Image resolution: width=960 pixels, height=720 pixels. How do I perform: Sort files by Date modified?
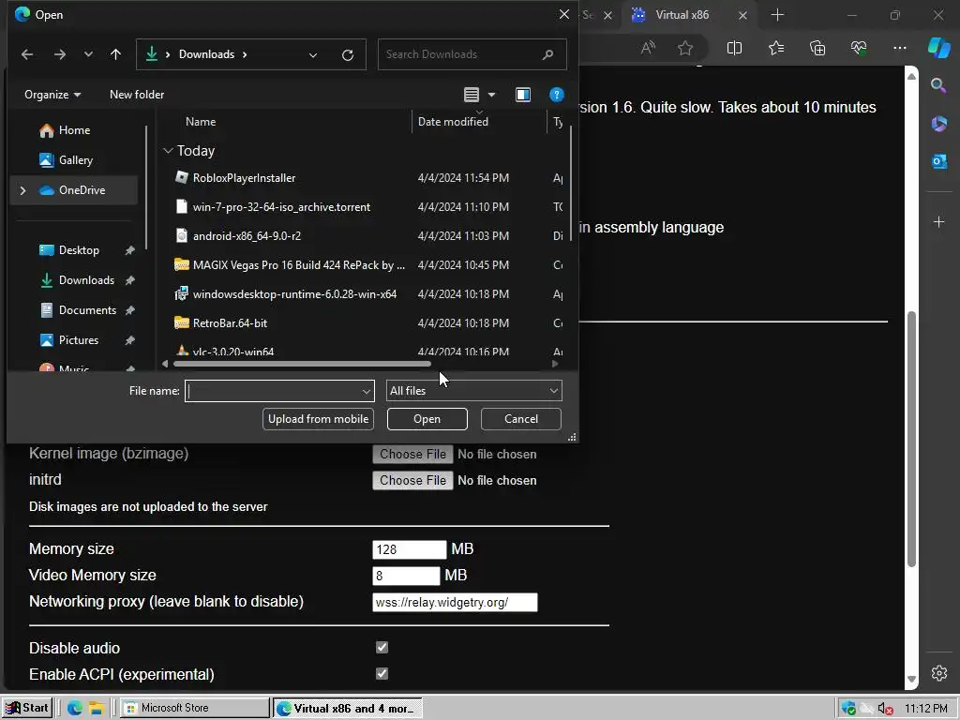click(x=453, y=121)
